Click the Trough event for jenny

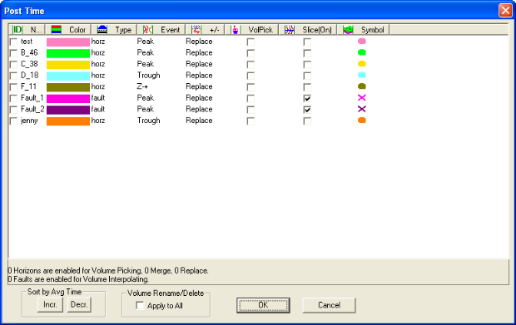click(149, 121)
